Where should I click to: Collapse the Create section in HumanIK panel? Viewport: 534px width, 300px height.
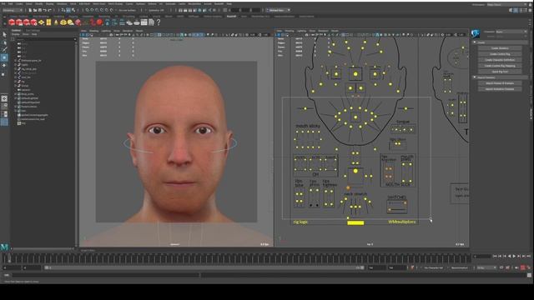[x=475, y=42]
